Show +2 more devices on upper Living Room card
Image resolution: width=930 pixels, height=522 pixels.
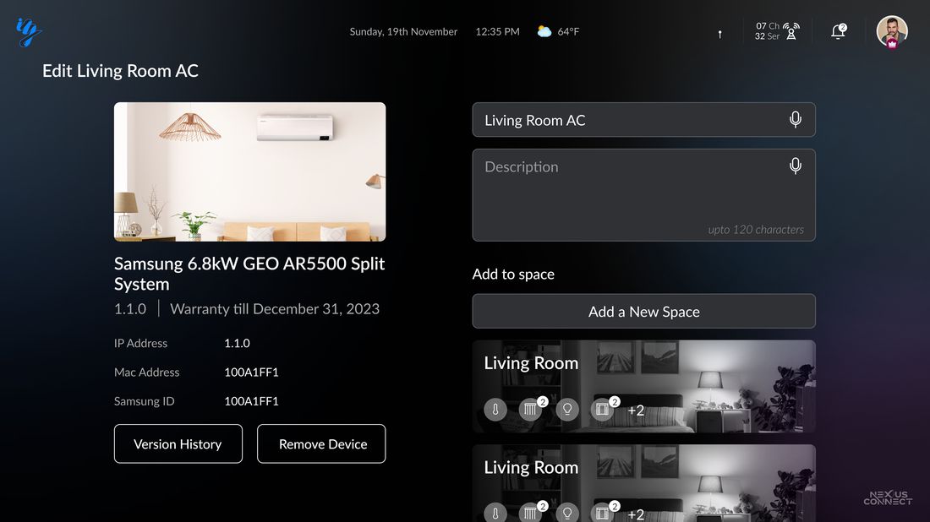pyautogui.click(x=636, y=410)
